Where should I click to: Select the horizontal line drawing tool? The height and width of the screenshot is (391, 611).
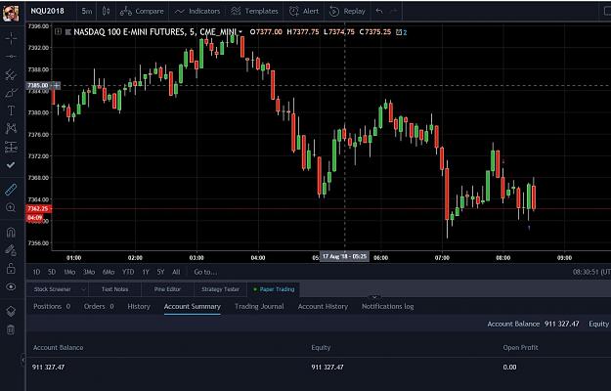[x=11, y=57]
